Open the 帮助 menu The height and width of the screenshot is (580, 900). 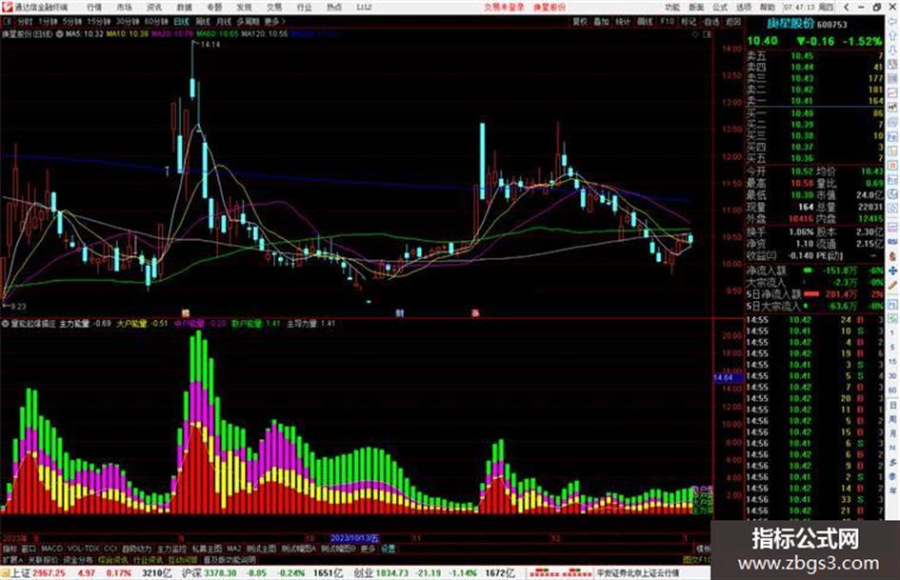point(768,8)
